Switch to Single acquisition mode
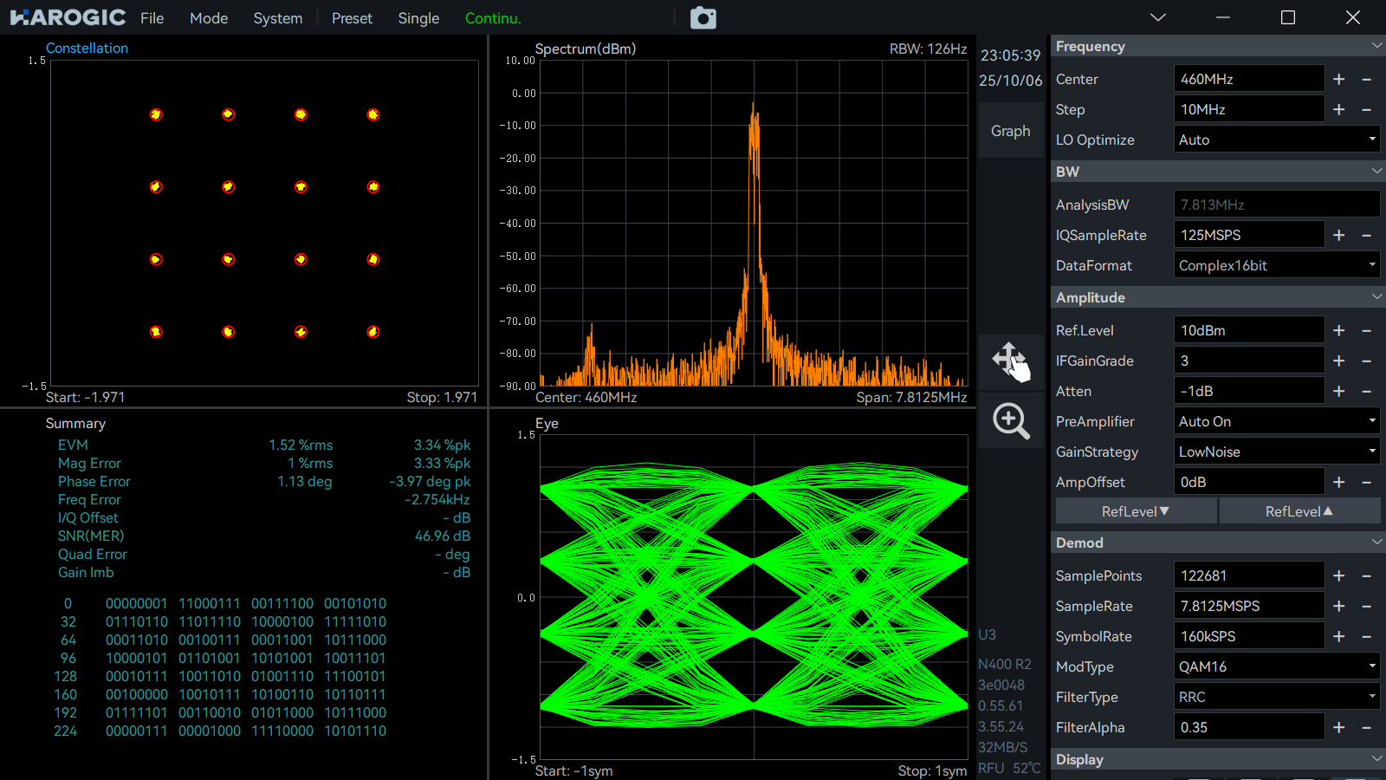Viewport: 1386px width, 780px height. (x=418, y=18)
